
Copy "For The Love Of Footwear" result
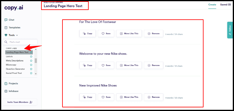tap(88, 34)
